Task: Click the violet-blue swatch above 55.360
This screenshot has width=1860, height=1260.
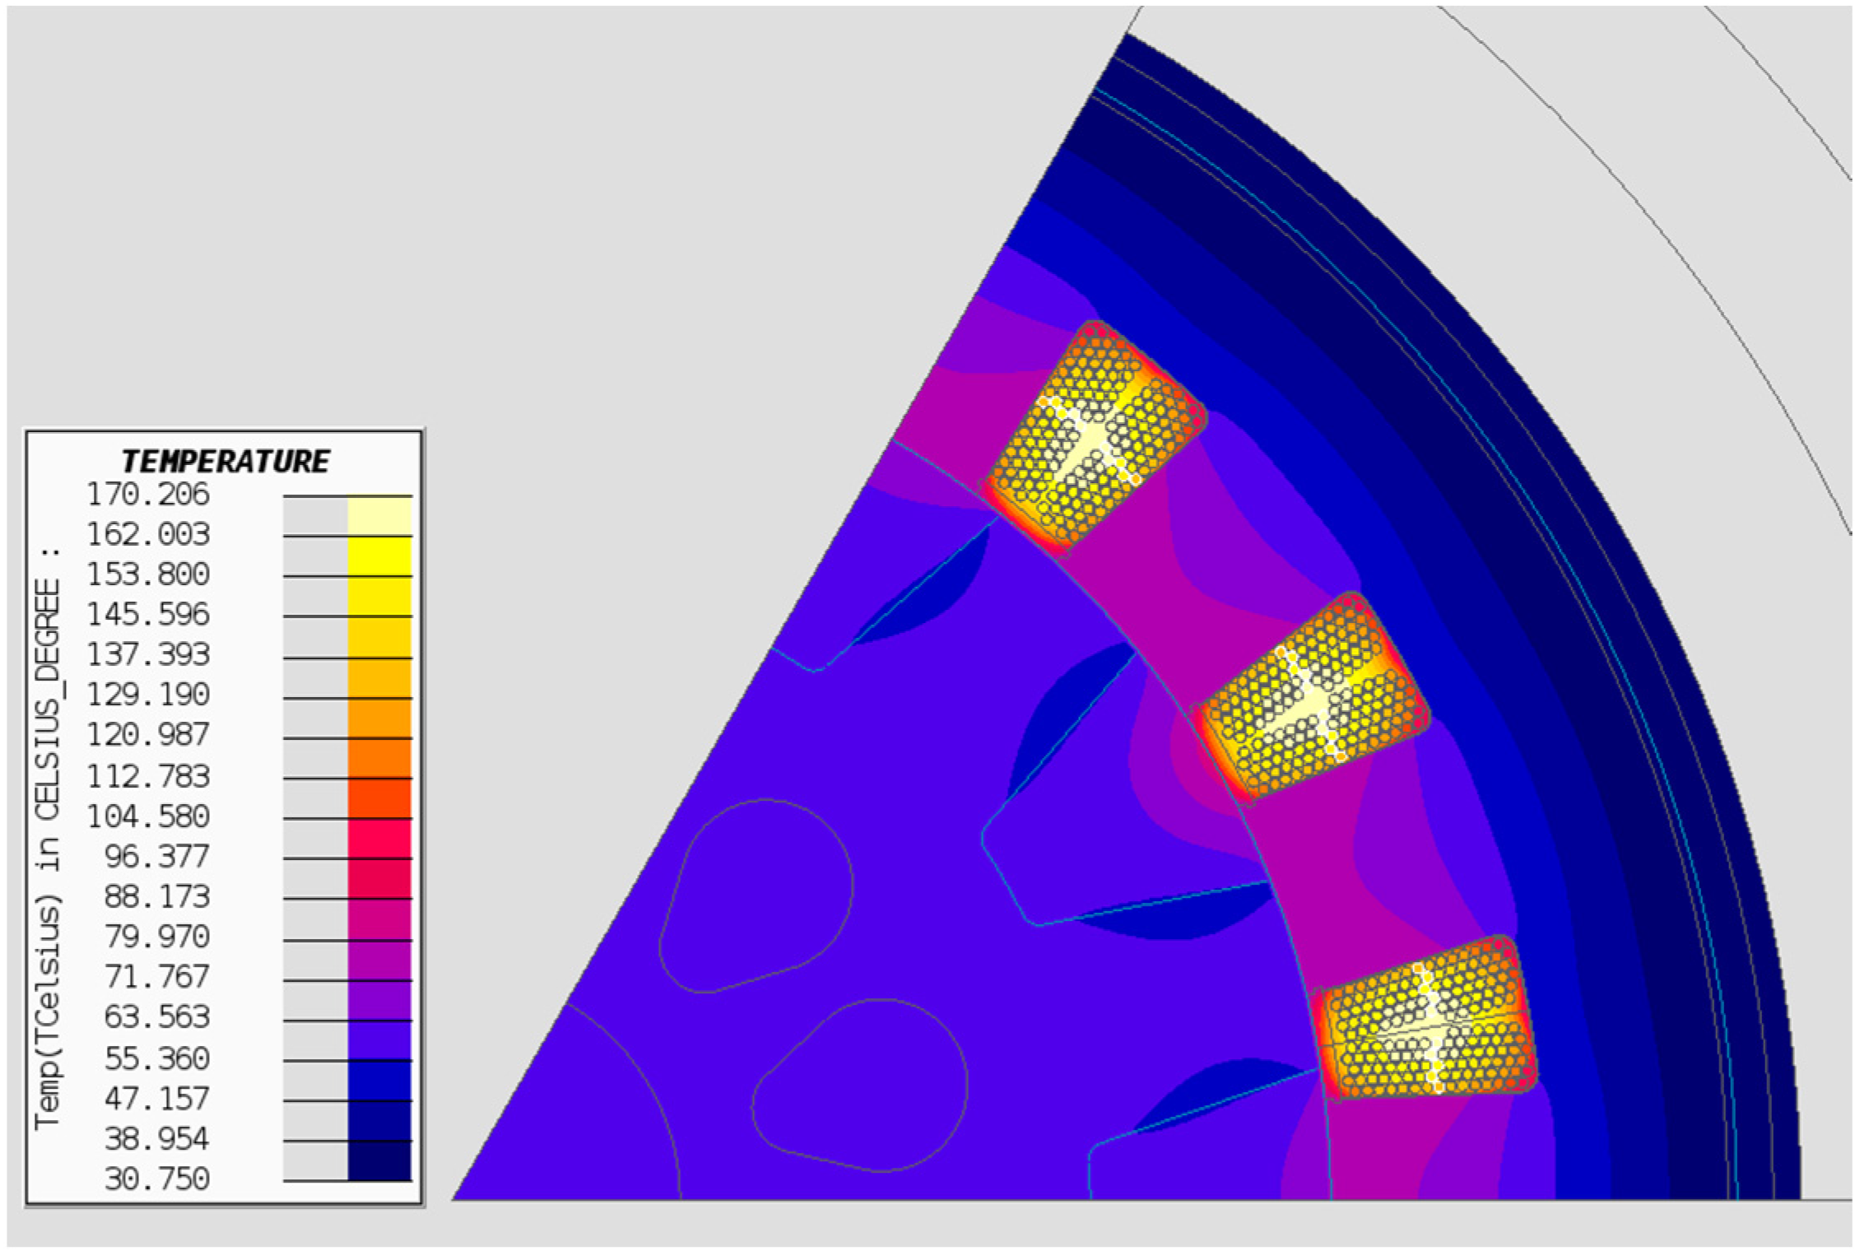Action: pyautogui.click(x=379, y=1040)
